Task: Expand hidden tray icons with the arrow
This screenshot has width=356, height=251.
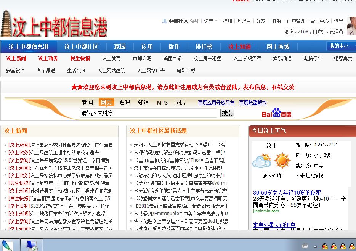Action: click(316, 246)
